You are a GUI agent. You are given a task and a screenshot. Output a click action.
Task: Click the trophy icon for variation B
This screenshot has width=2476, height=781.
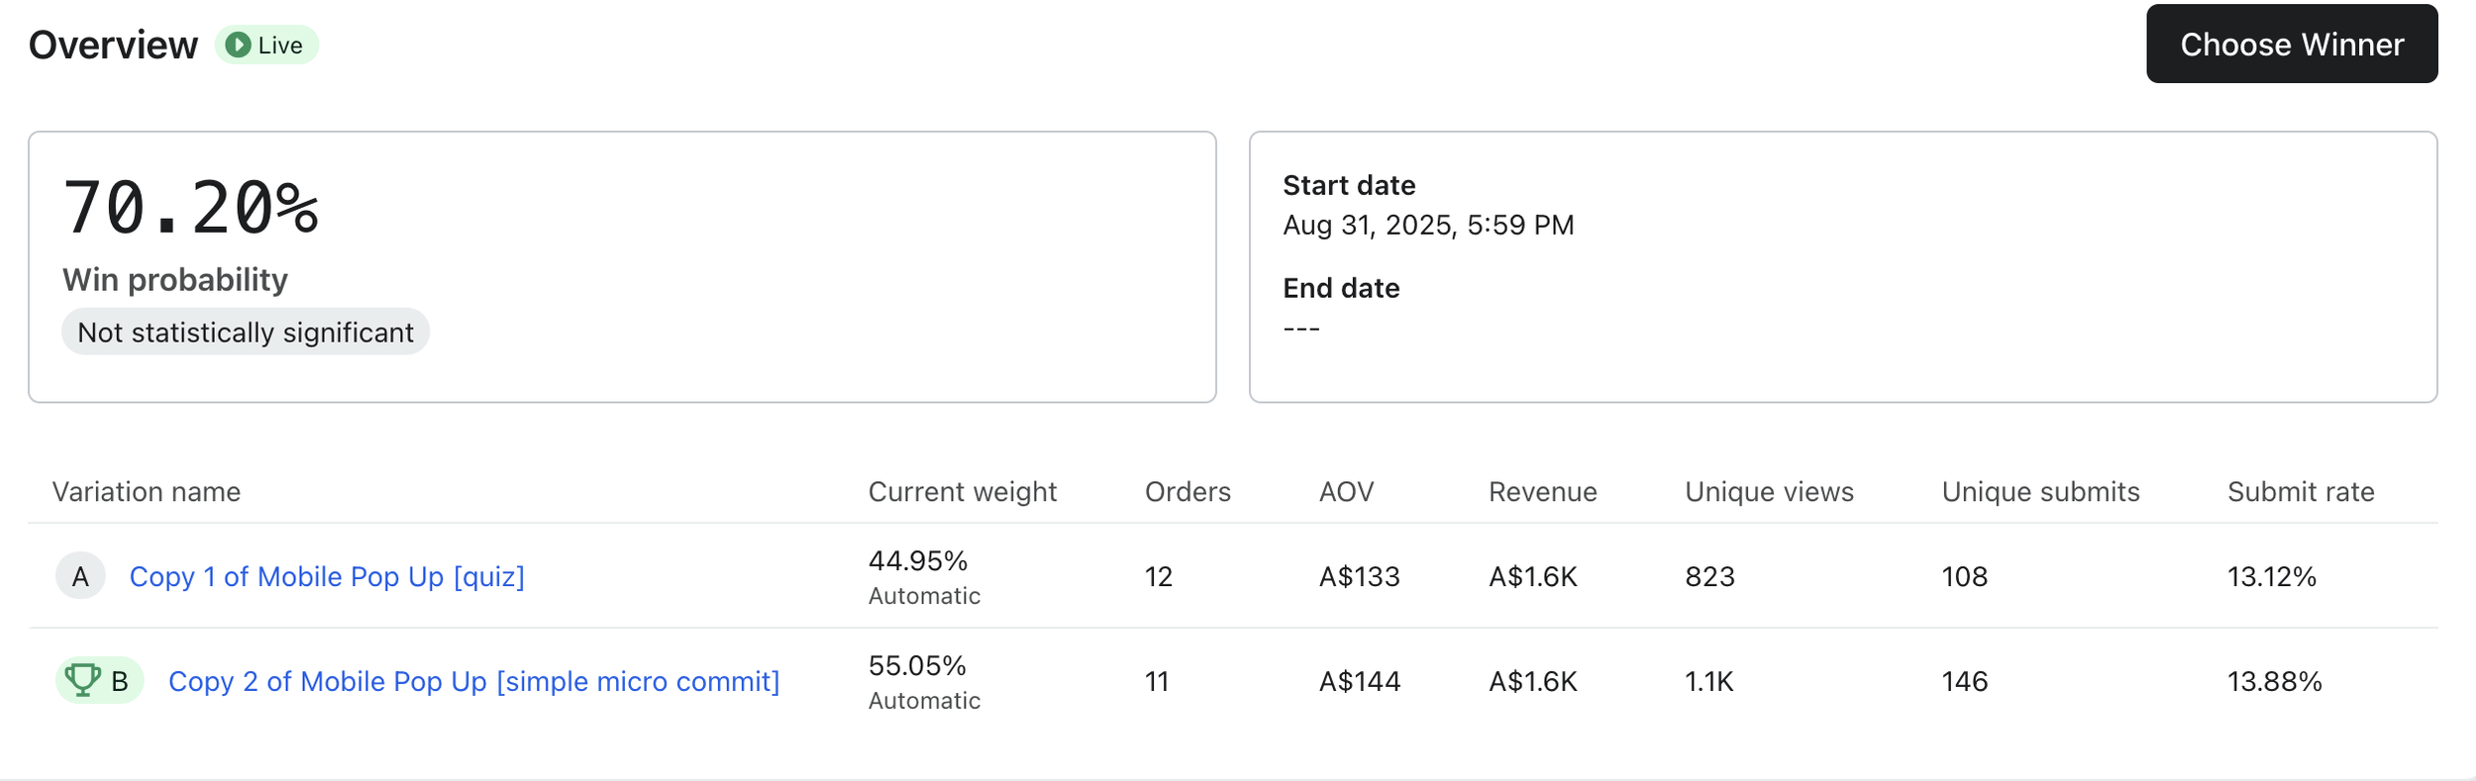[x=82, y=680]
